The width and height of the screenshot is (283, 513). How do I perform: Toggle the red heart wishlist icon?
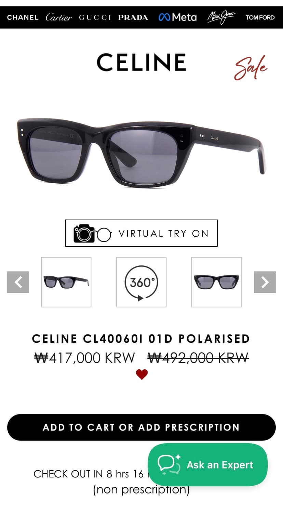[x=142, y=374]
